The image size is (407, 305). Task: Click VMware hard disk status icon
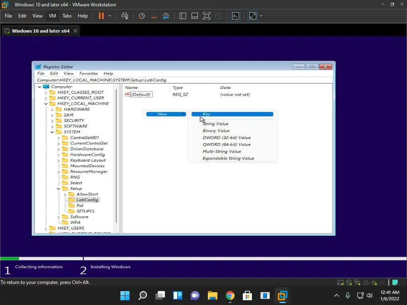click(x=341, y=282)
